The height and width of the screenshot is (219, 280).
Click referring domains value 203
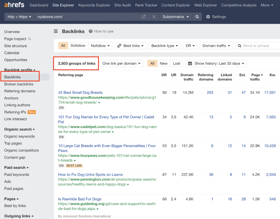tap(210, 92)
